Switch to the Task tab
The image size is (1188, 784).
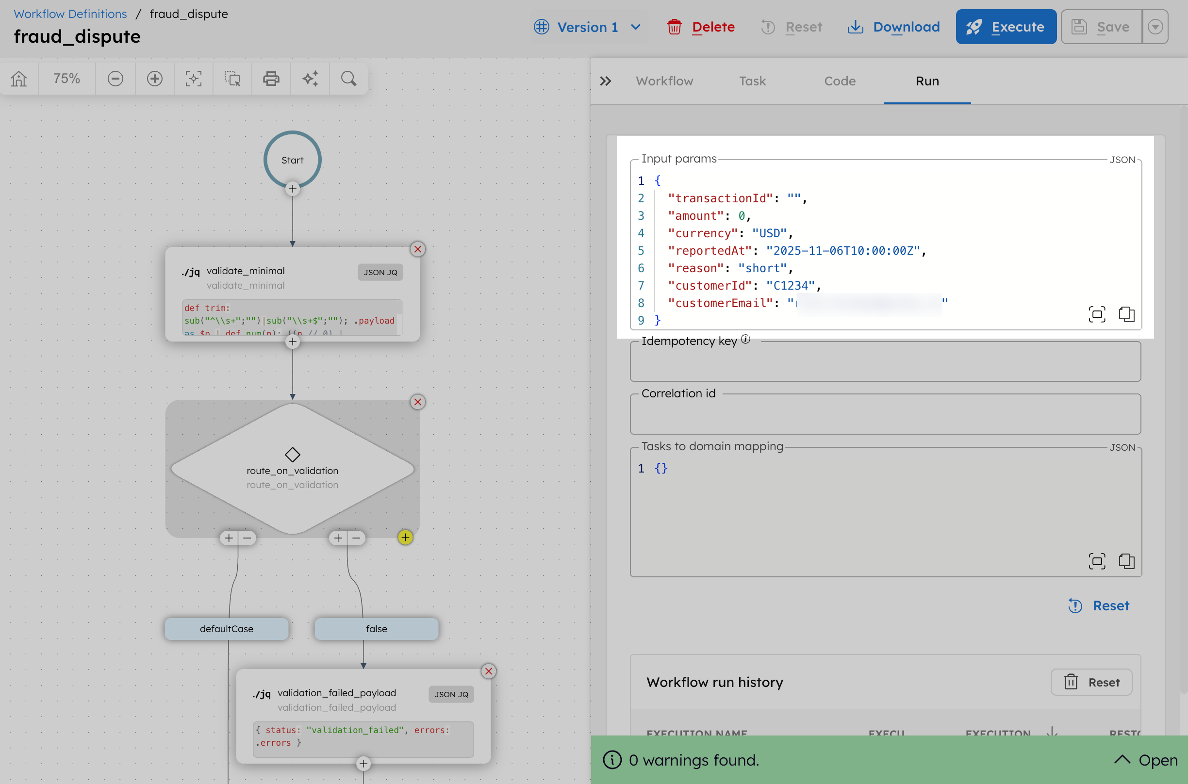(752, 81)
